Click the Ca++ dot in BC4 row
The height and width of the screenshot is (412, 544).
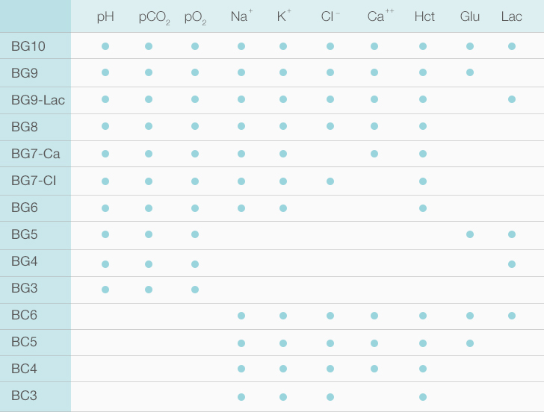point(374,369)
